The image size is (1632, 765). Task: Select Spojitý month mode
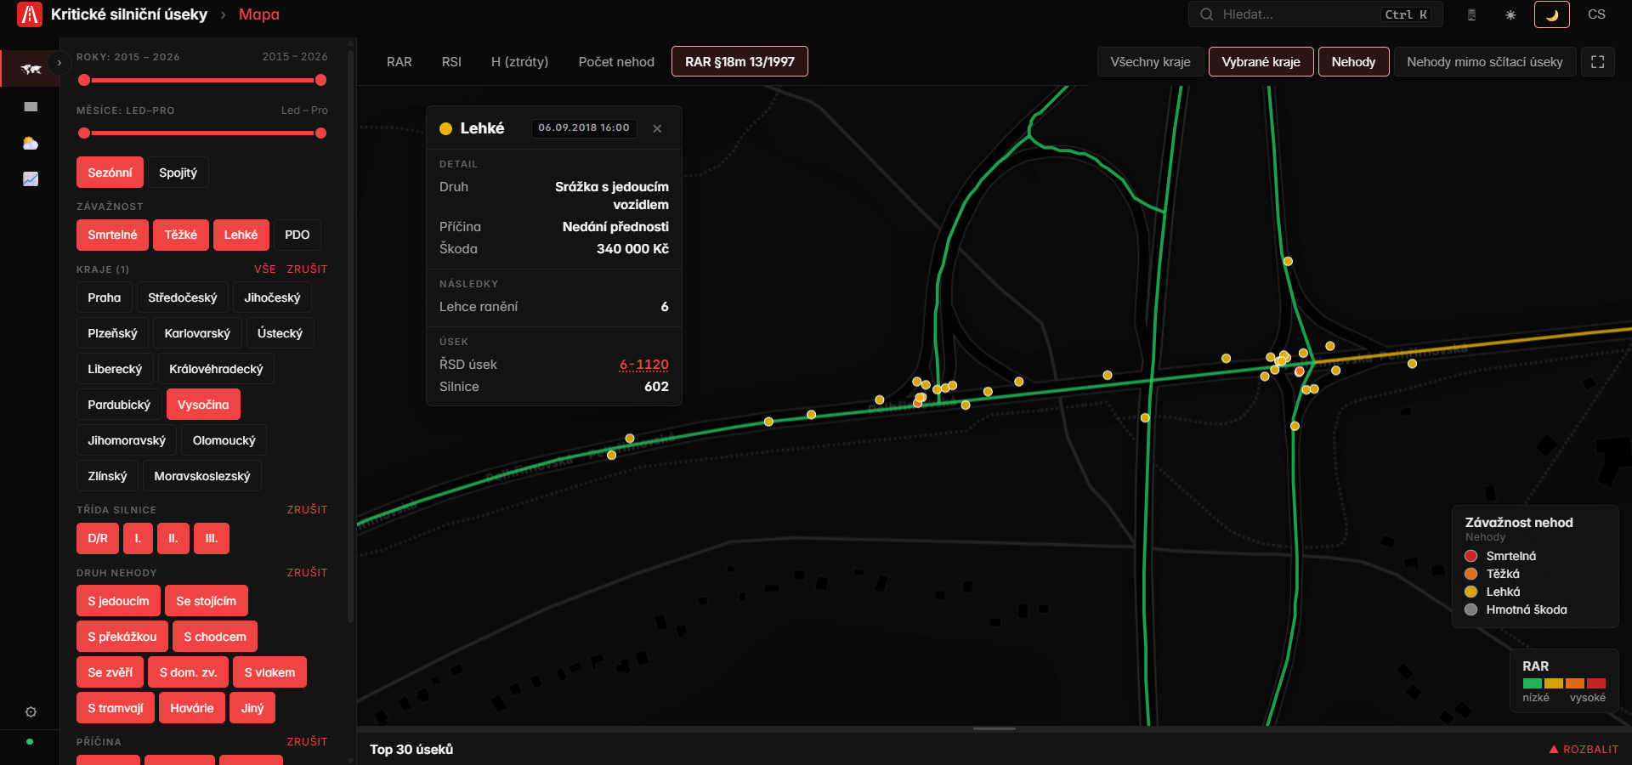pos(178,173)
